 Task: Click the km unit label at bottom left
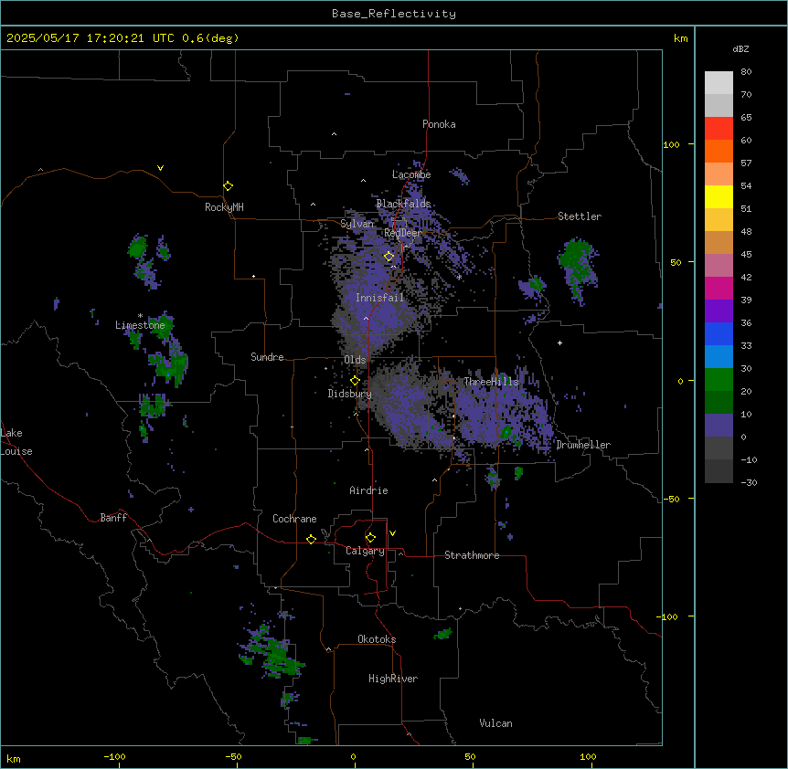[14, 758]
